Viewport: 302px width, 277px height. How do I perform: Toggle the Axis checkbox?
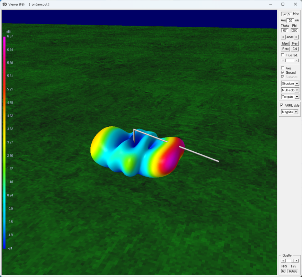click(x=283, y=68)
